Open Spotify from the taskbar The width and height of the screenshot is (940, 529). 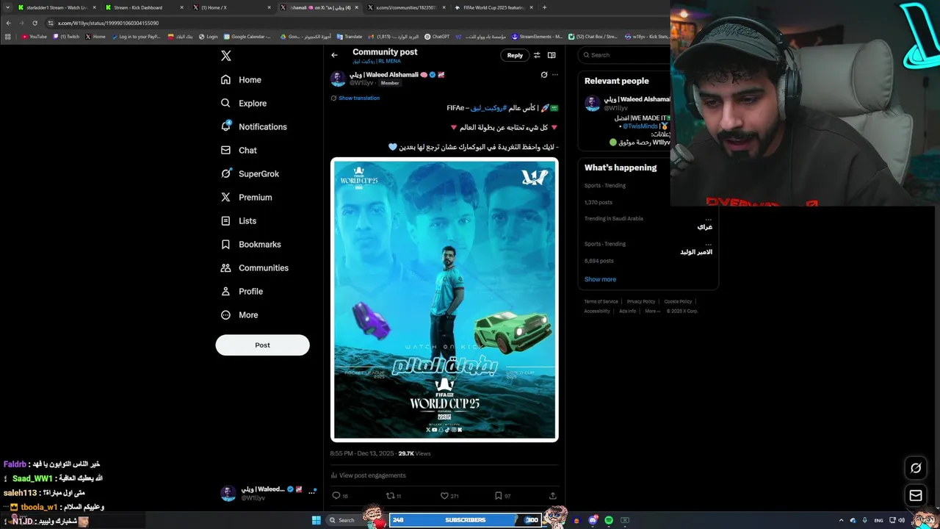point(609,520)
